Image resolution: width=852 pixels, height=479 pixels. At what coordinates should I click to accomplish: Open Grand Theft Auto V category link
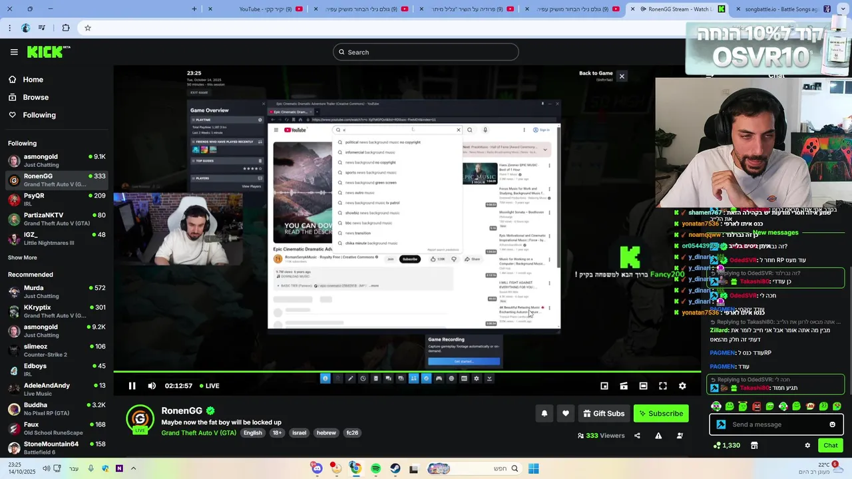[198, 432]
